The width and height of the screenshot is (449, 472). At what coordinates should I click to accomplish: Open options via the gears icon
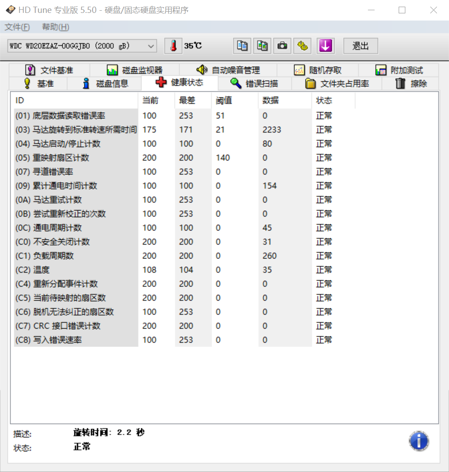[302, 46]
